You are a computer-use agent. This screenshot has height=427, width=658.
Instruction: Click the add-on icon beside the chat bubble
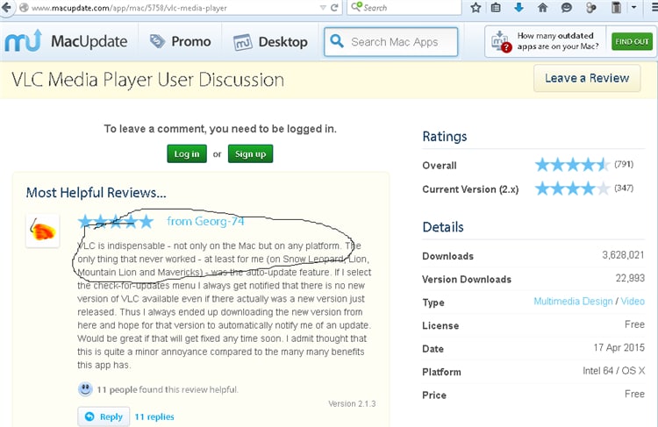click(590, 7)
